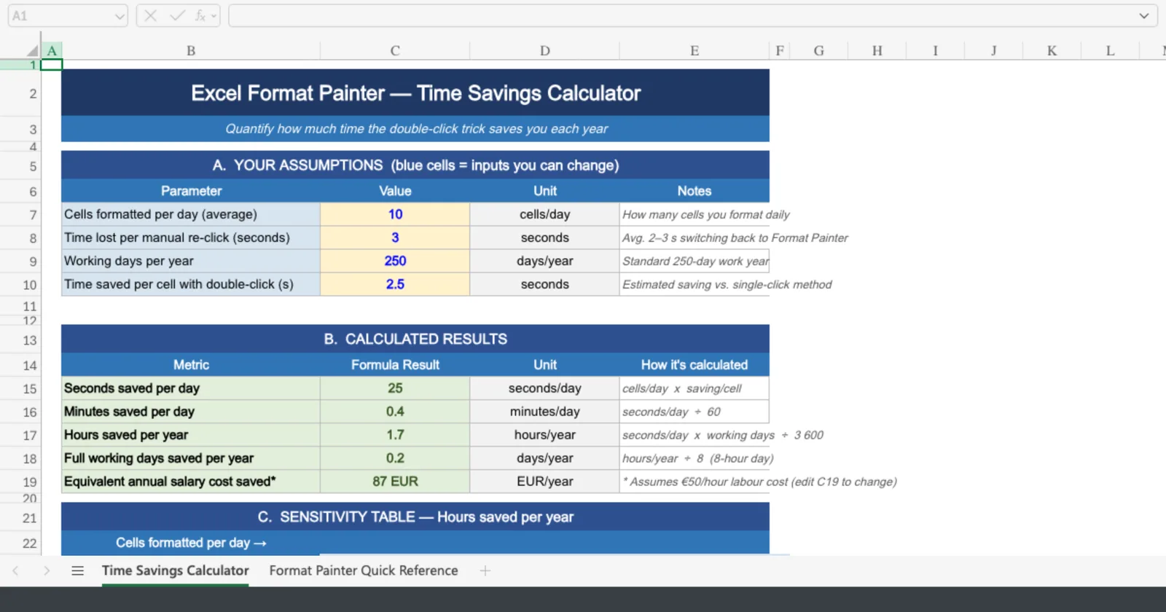Select the minutes saved result 0.4

pyautogui.click(x=395, y=412)
